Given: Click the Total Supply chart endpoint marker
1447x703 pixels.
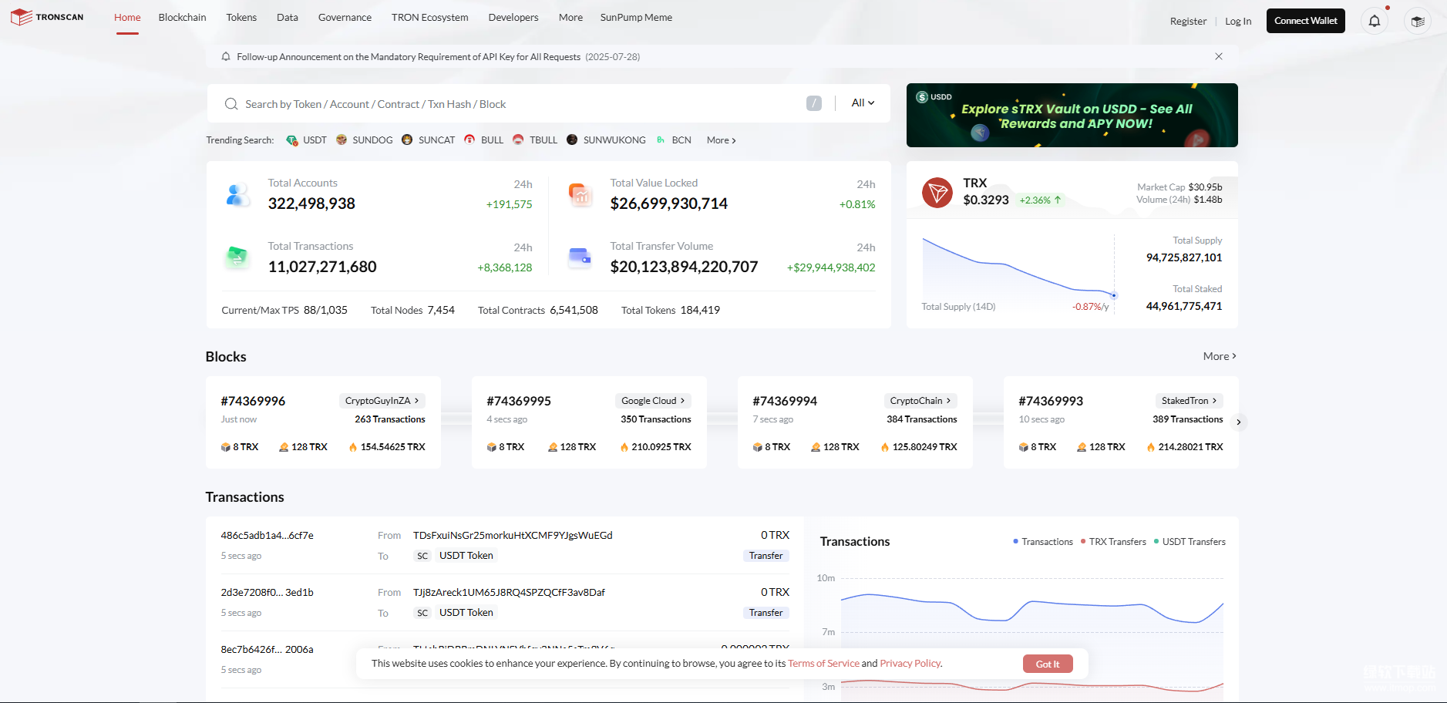Looking at the screenshot, I should tap(1114, 295).
